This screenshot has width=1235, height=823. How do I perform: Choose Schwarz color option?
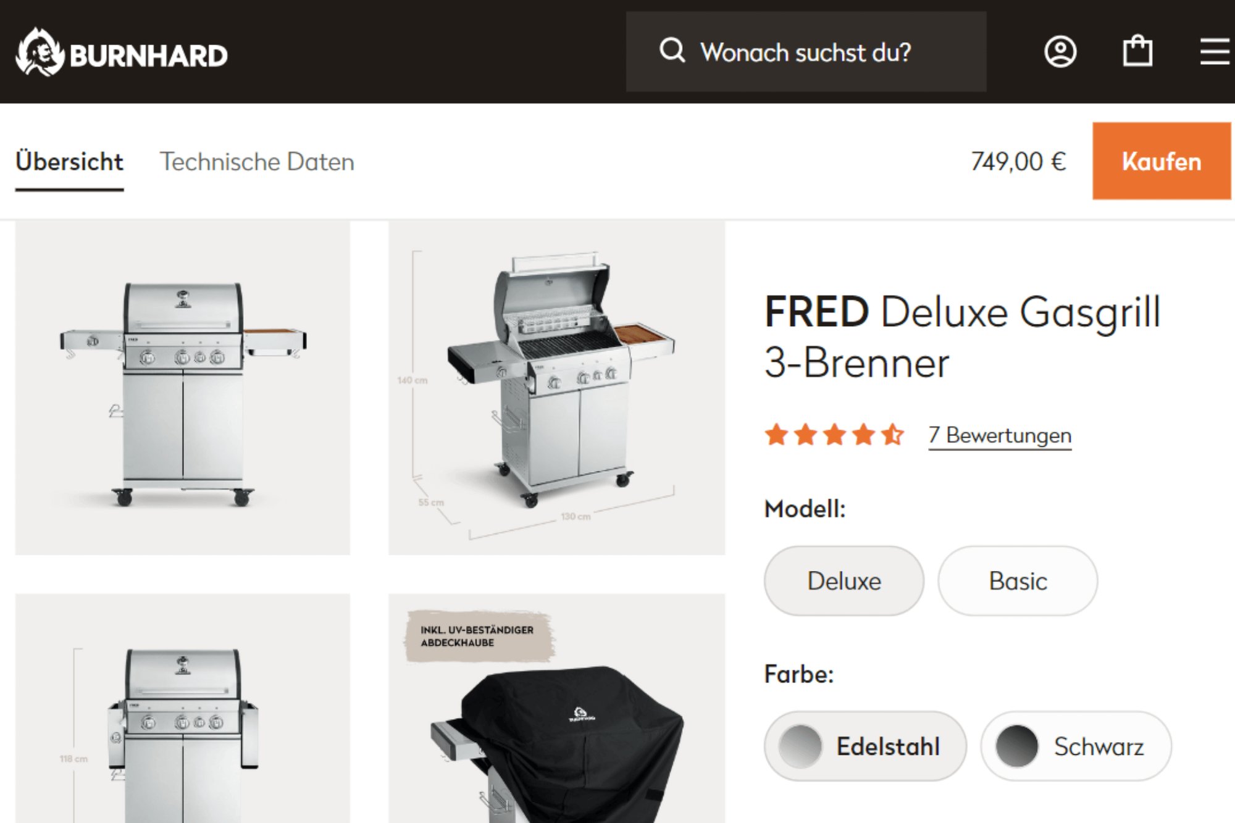1076,746
